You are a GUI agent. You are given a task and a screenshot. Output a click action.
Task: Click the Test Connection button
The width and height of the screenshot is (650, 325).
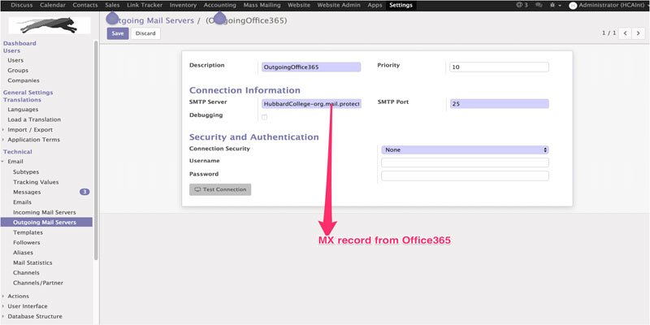[220, 189]
